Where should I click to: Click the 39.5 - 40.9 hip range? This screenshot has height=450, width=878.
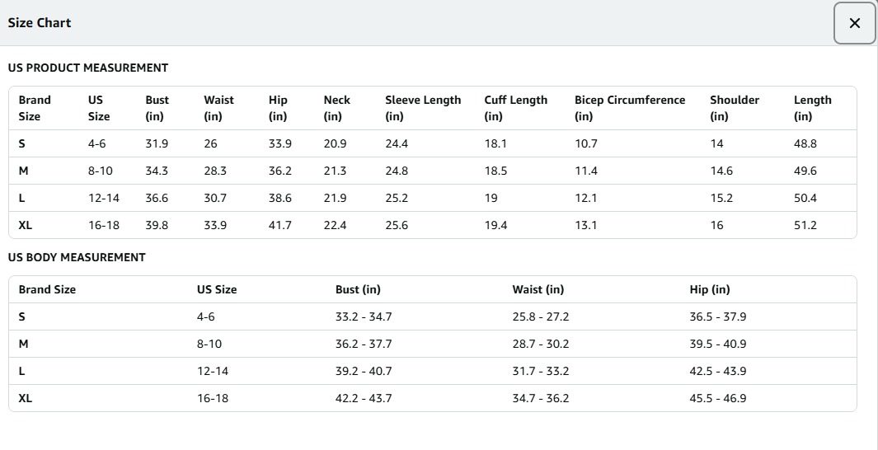tap(718, 344)
